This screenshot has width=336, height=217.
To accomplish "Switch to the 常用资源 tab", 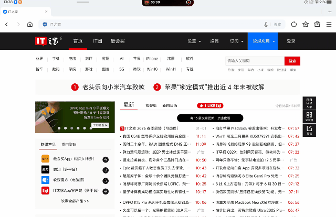I will tap(69, 144).
